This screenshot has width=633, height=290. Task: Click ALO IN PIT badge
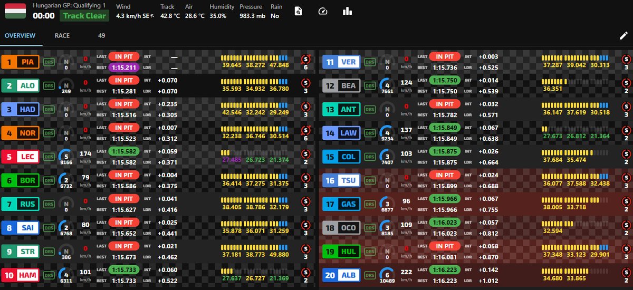[124, 80]
